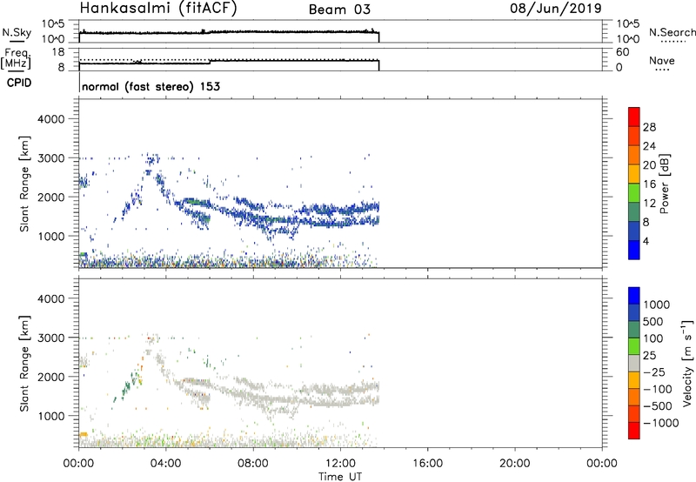Screen dimensions: 696x482
Task: Click the frequency step-up near 06:00
Action: click(210, 62)
